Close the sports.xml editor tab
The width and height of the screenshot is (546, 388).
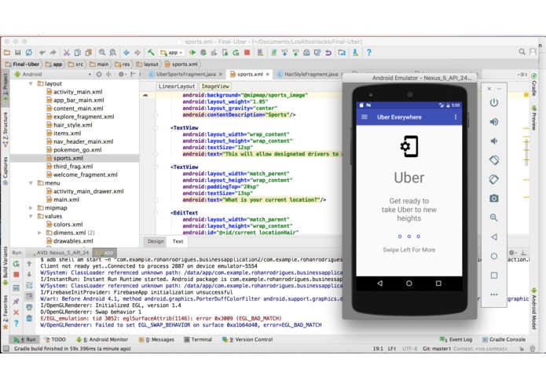(x=267, y=74)
